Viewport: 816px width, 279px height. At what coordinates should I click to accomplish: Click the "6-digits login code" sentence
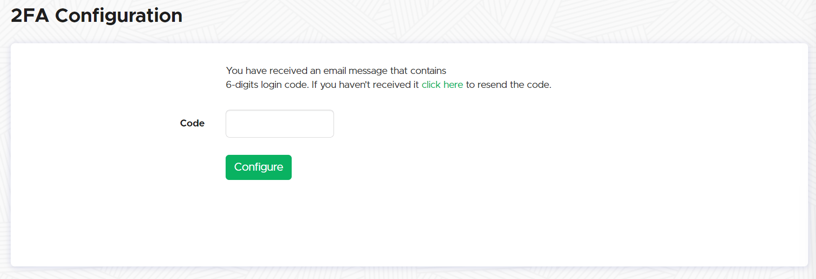coord(267,85)
